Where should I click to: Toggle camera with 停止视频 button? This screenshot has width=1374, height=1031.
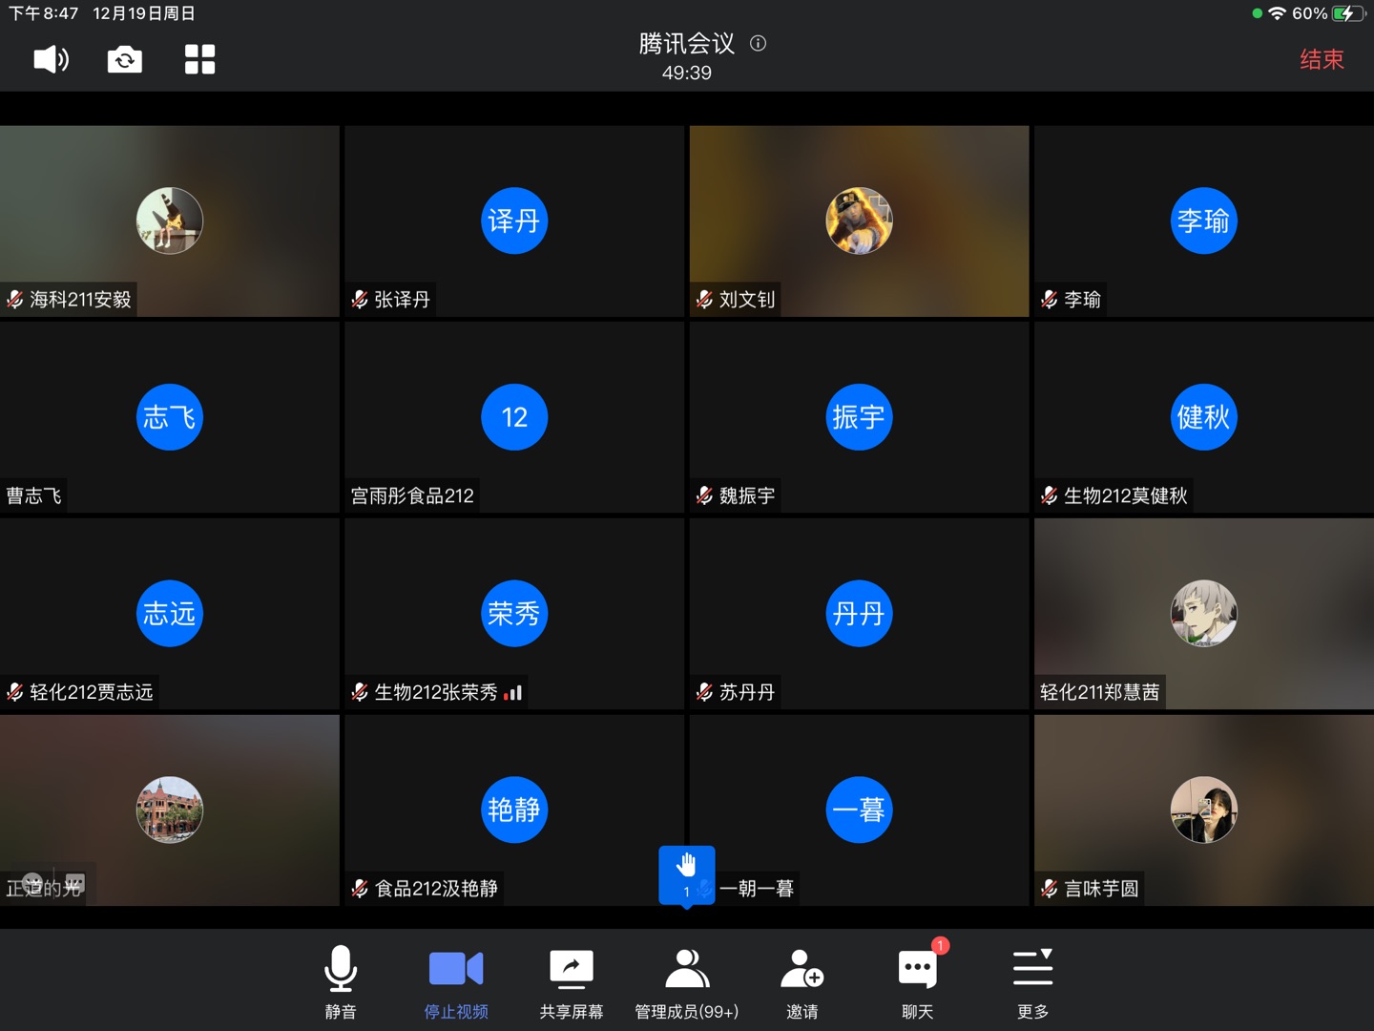(x=456, y=981)
